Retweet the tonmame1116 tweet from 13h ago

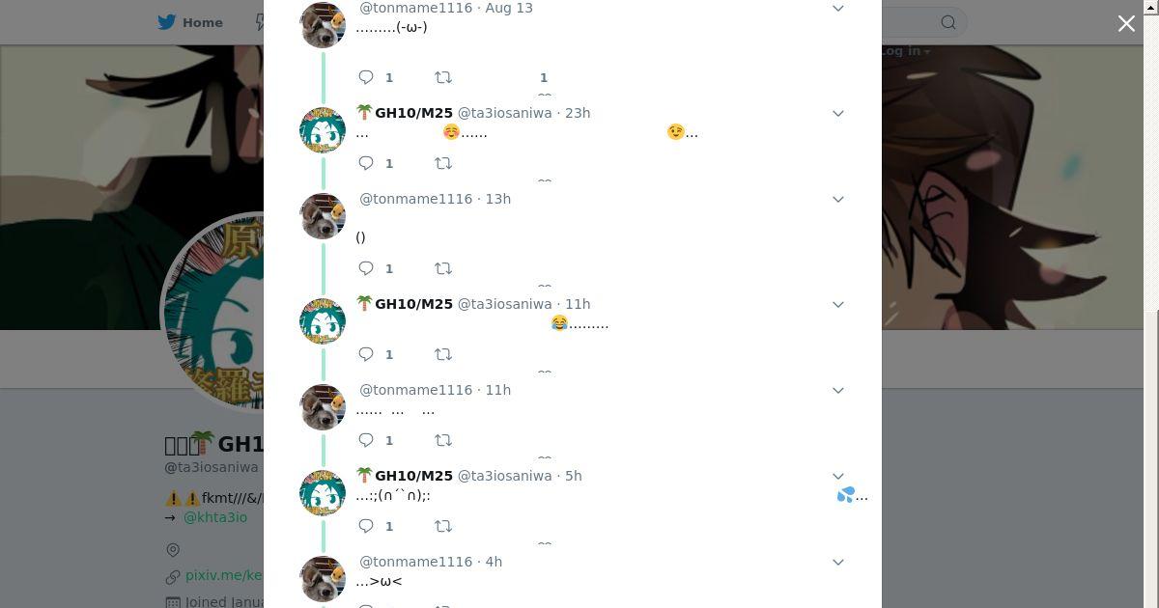(x=443, y=268)
